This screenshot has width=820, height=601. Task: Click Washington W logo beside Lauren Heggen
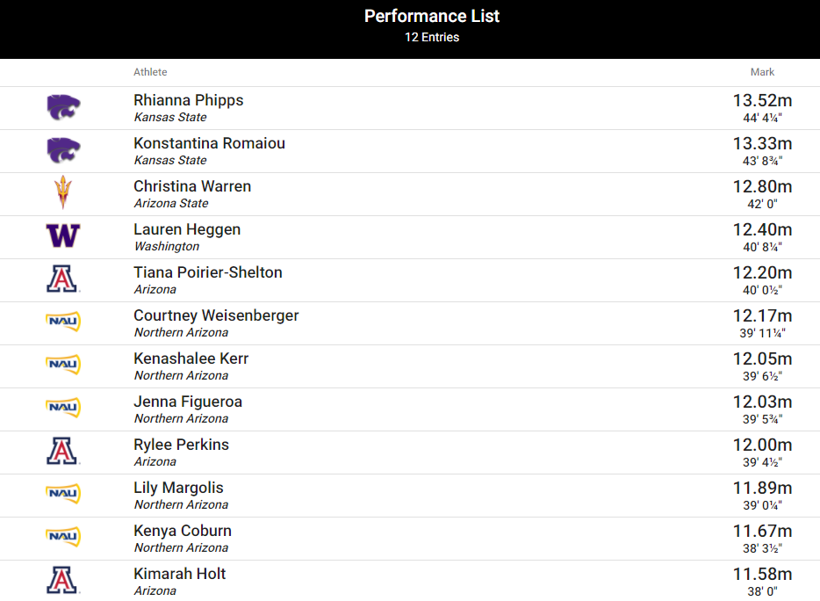[x=63, y=235]
